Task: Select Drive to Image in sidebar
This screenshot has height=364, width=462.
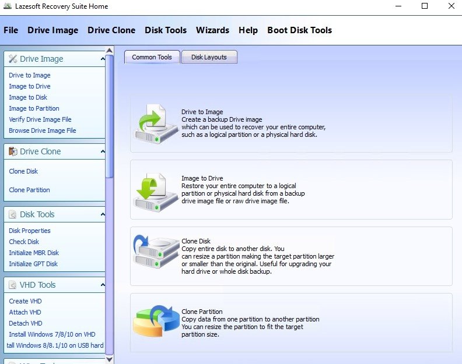Action: click(x=30, y=75)
